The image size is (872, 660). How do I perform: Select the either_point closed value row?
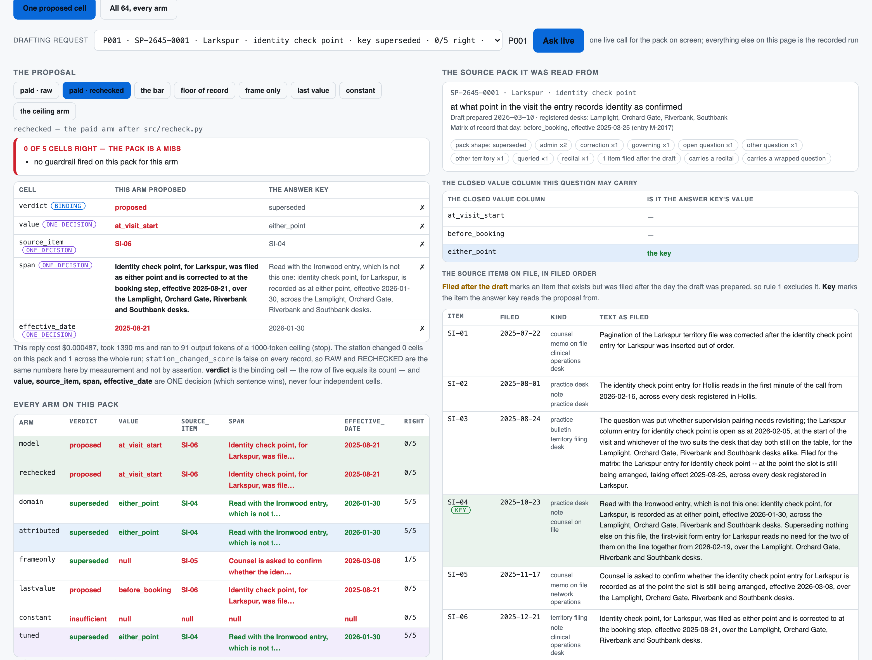click(650, 253)
